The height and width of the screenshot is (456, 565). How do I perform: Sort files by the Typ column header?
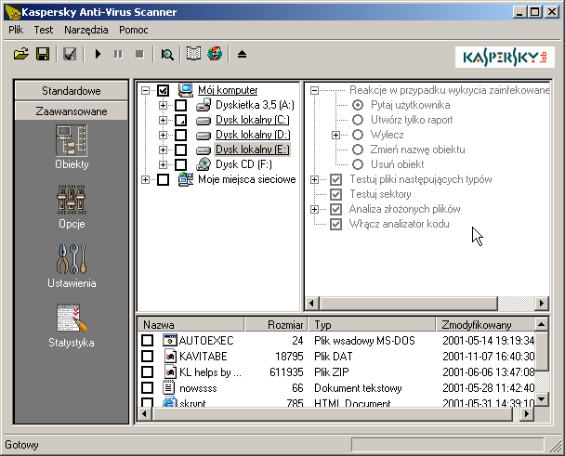tap(372, 324)
